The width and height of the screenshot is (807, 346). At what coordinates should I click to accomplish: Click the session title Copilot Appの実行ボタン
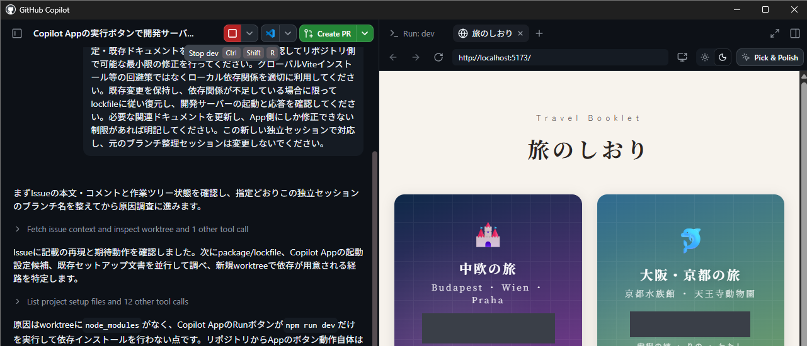(x=113, y=33)
